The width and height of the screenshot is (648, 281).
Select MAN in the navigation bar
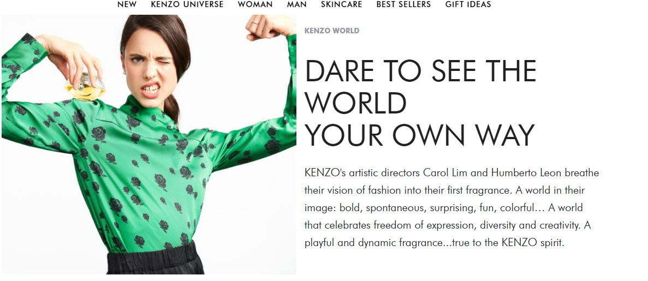pos(296,4)
